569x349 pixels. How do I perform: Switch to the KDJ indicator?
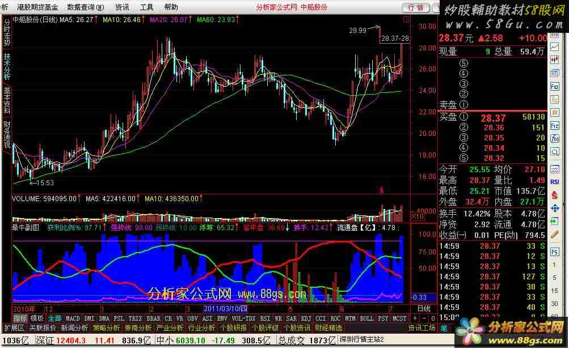[306, 318]
